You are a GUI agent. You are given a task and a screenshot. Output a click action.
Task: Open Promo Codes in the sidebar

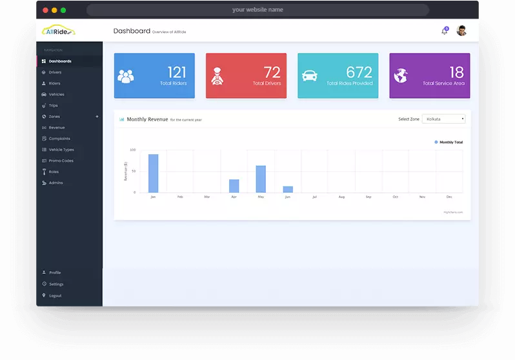click(69, 161)
